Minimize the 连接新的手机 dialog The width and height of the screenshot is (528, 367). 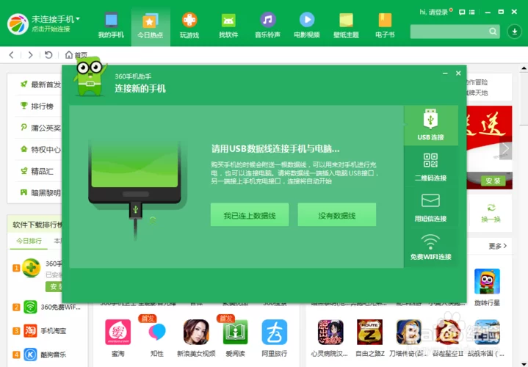coord(445,73)
